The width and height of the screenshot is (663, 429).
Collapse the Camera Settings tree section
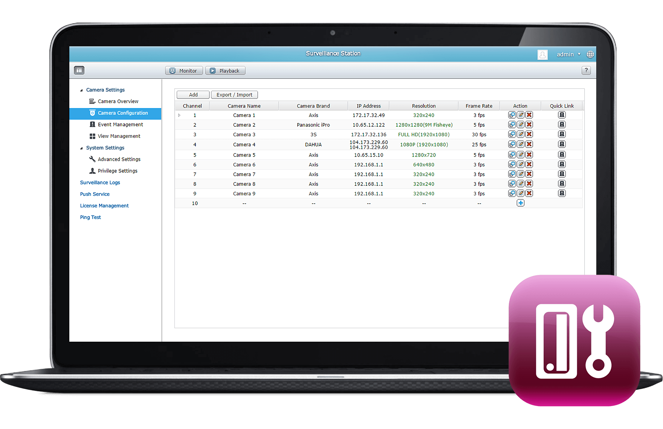coord(81,90)
